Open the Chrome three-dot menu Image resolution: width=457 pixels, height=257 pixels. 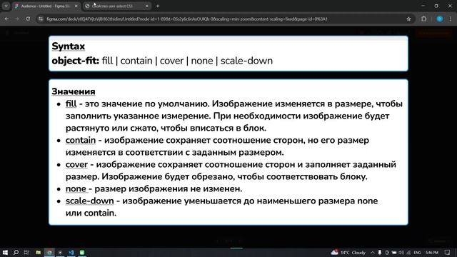(451, 19)
